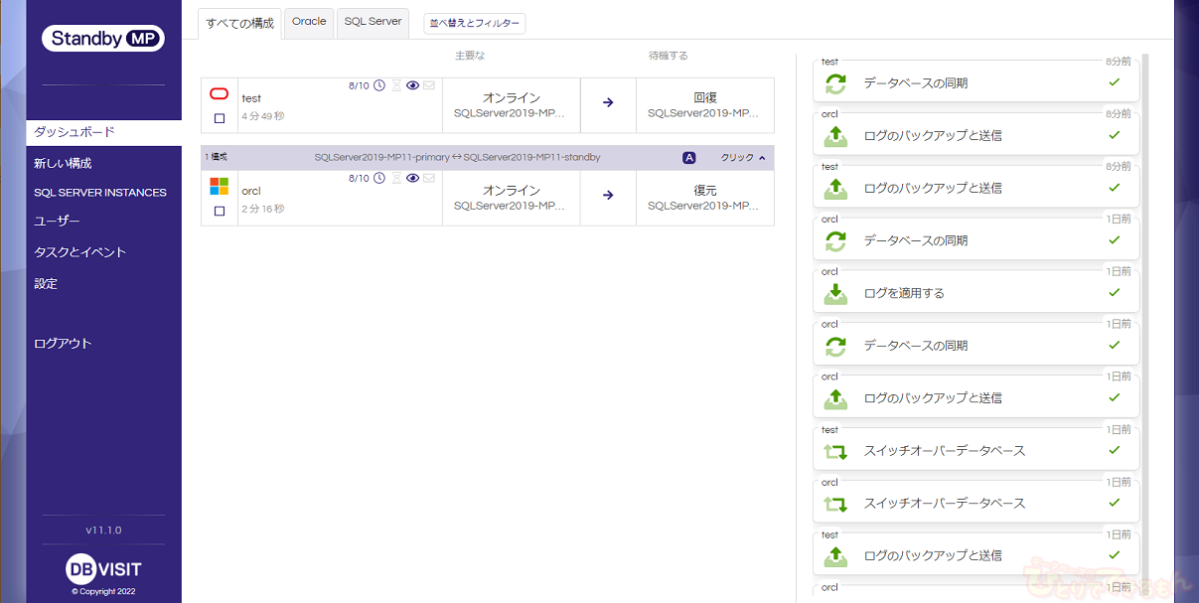Open the 並べ替えとフィルター sort and filter options
The height and width of the screenshot is (603, 1199).
click(x=474, y=23)
